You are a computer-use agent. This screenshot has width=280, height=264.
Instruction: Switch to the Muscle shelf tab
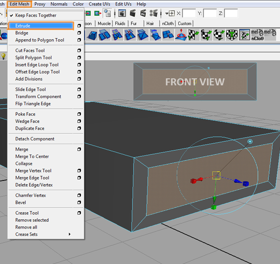[x=104, y=24]
